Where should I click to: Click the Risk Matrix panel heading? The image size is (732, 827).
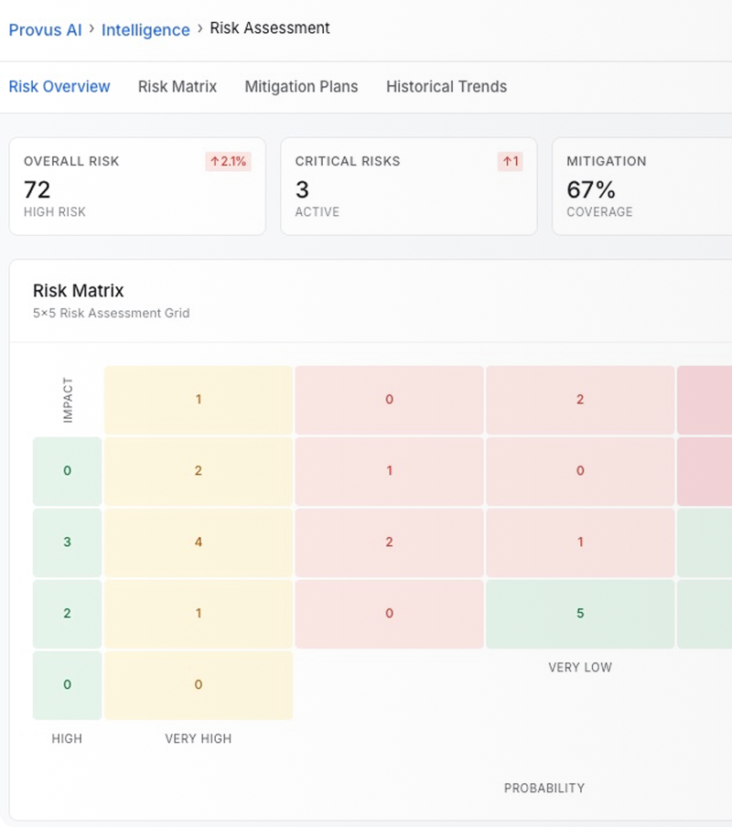click(x=78, y=291)
